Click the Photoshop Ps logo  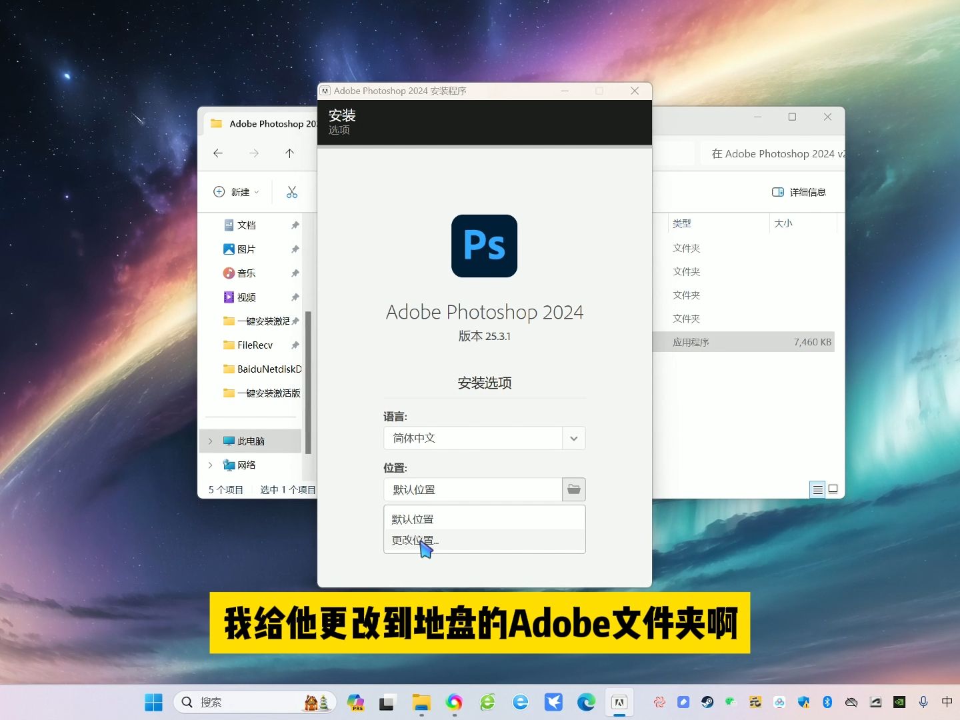[x=484, y=246]
